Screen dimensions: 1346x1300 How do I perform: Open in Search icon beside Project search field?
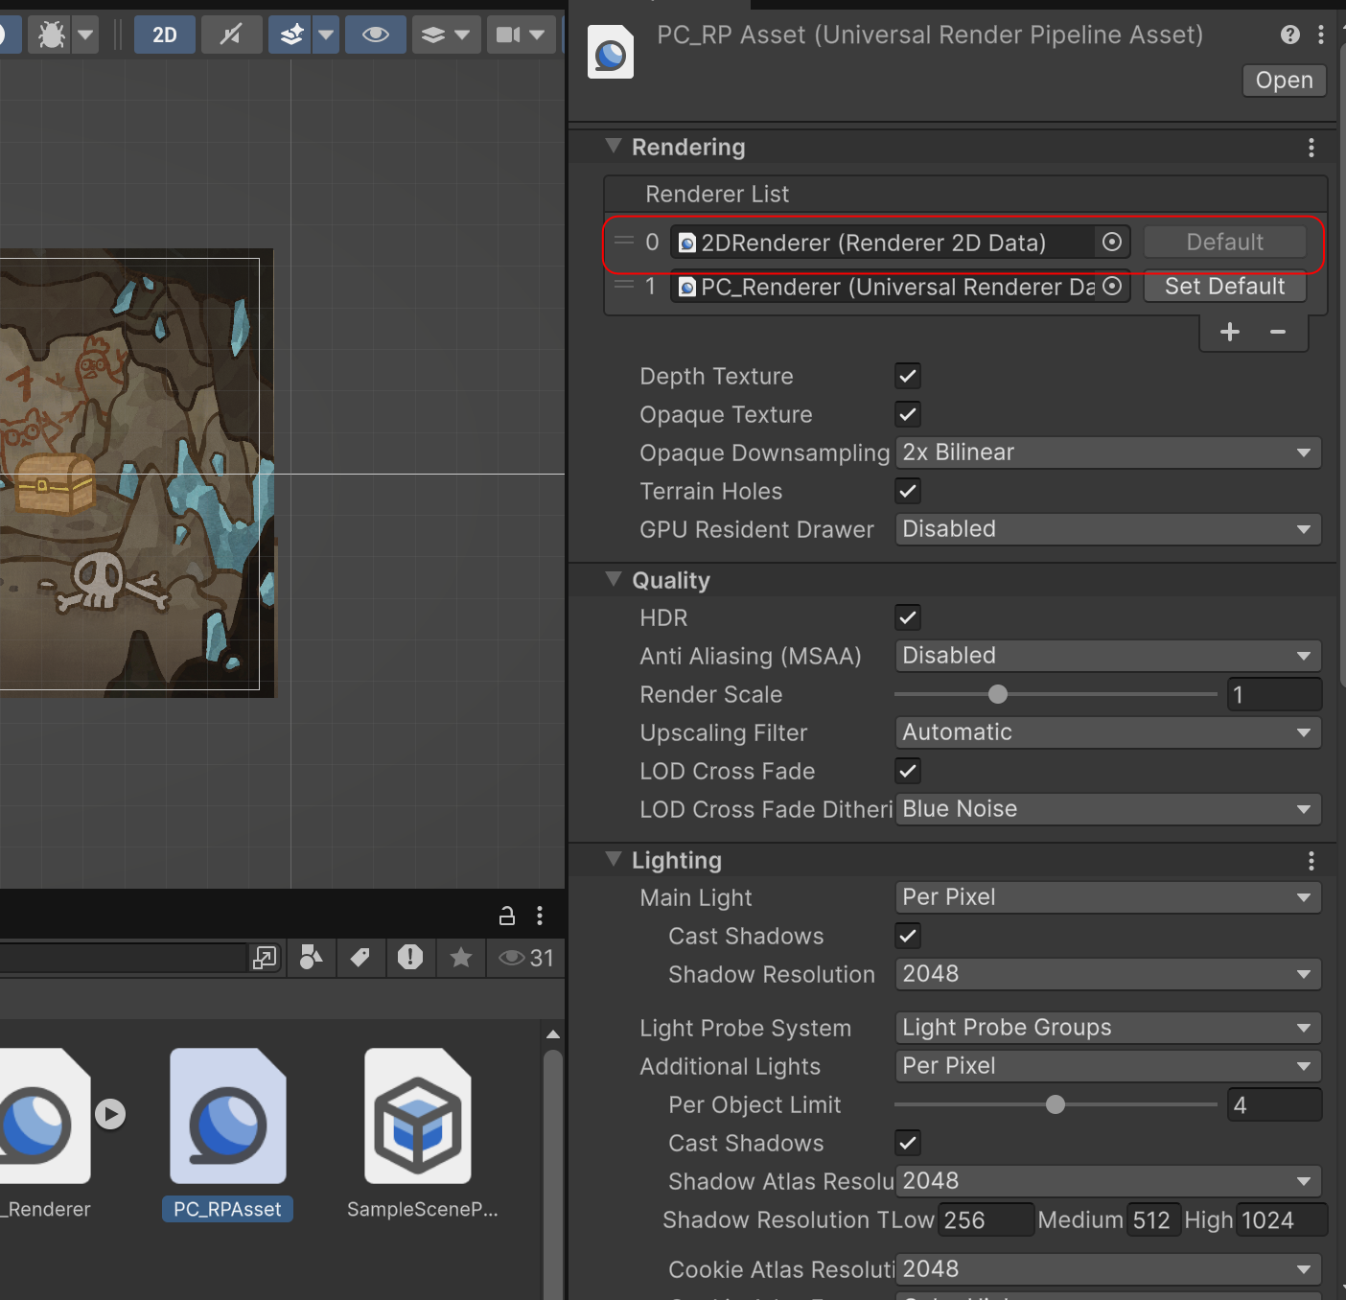pyautogui.click(x=264, y=958)
